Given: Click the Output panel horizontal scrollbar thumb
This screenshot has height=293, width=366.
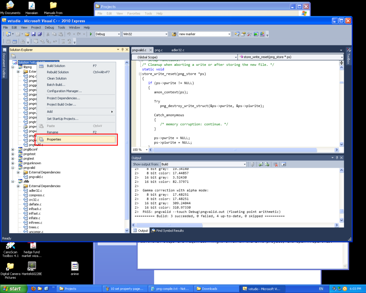Looking at the screenshot, I should pyautogui.click(x=169, y=225).
